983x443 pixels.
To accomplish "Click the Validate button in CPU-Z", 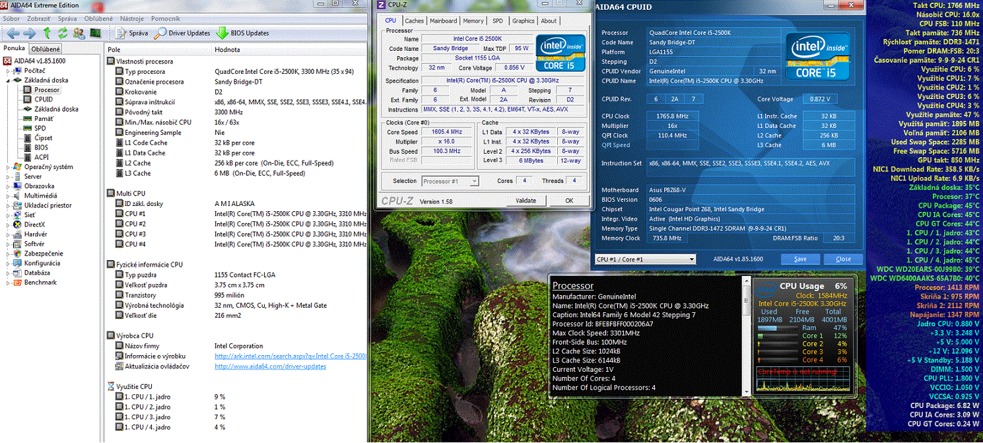I will [526, 201].
